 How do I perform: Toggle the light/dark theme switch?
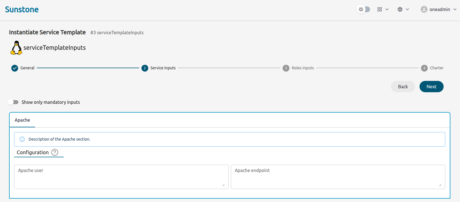(364, 9)
